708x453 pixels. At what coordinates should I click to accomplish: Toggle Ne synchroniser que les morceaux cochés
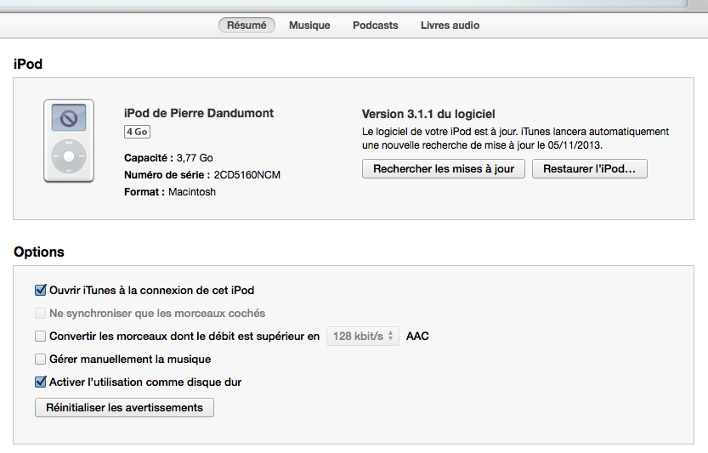[x=40, y=313]
